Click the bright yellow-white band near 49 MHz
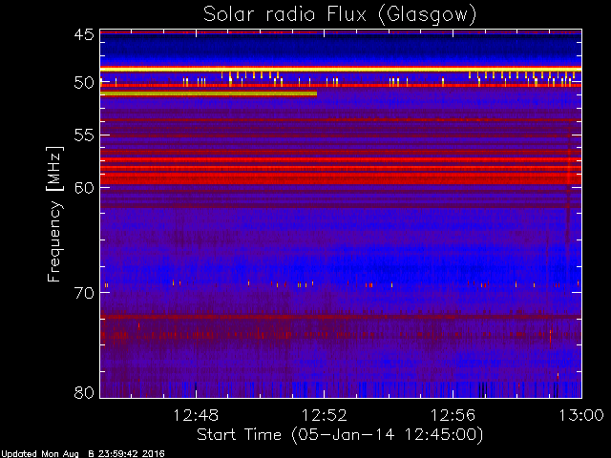 point(341,70)
